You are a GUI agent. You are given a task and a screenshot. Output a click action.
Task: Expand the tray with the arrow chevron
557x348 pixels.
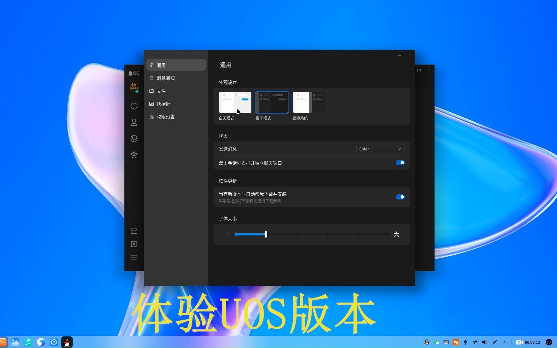504,342
